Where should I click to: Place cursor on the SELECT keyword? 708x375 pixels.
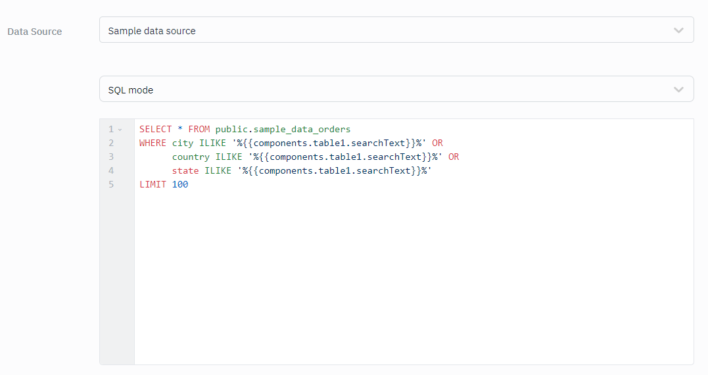pos(155,129)
